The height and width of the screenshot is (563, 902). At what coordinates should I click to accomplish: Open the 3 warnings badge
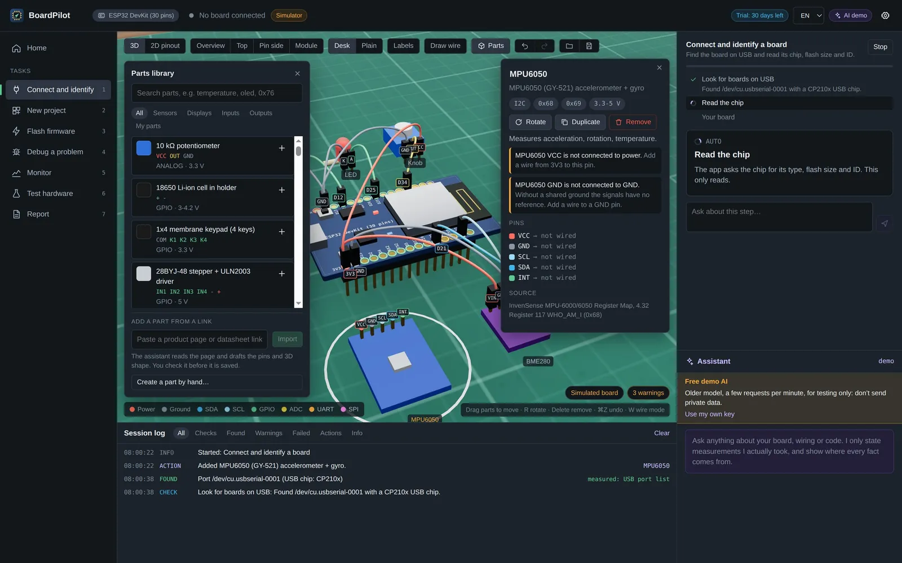tap(648, 393)
